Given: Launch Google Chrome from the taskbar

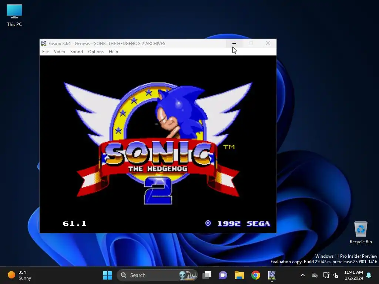Looking at the screenshot, I should point(255,275).
